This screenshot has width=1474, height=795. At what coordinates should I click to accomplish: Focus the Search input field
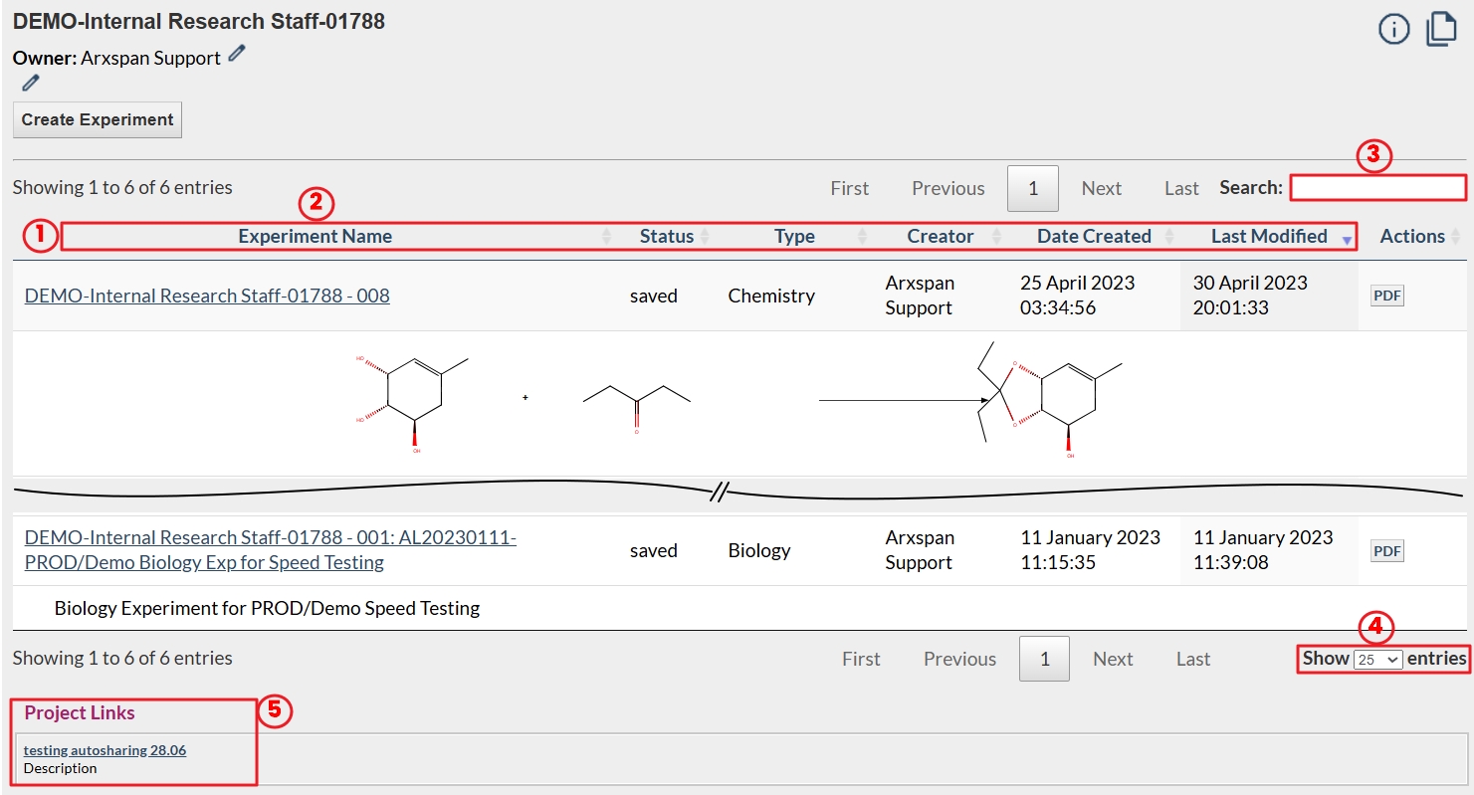coord(1377,187)
